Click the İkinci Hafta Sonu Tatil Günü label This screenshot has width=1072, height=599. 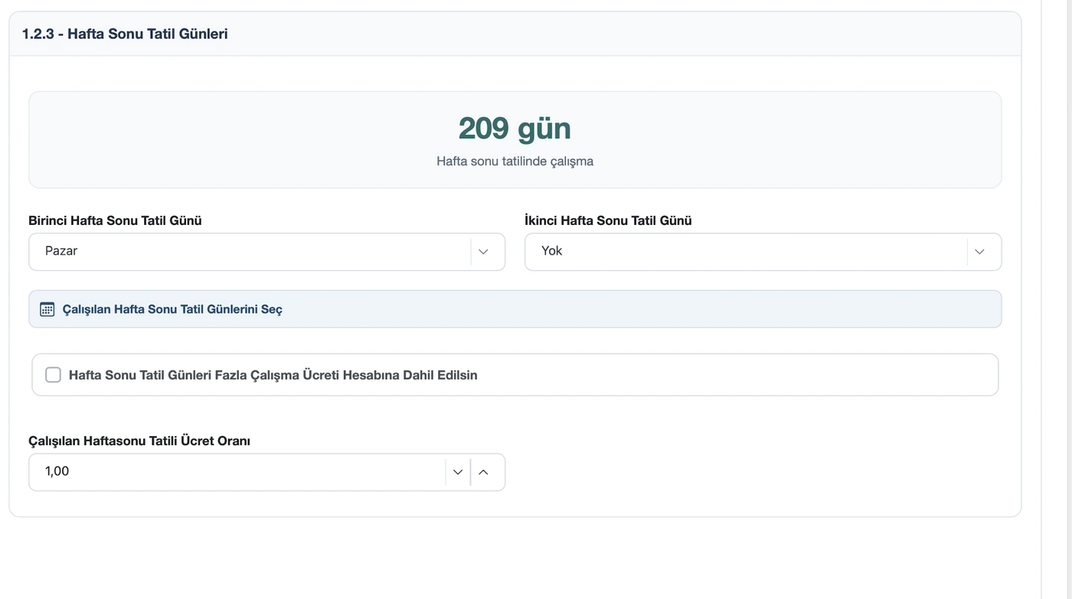pos(608,220)
